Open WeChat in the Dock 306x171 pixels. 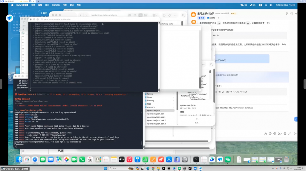pyautogui.click(x=228, y=159)
